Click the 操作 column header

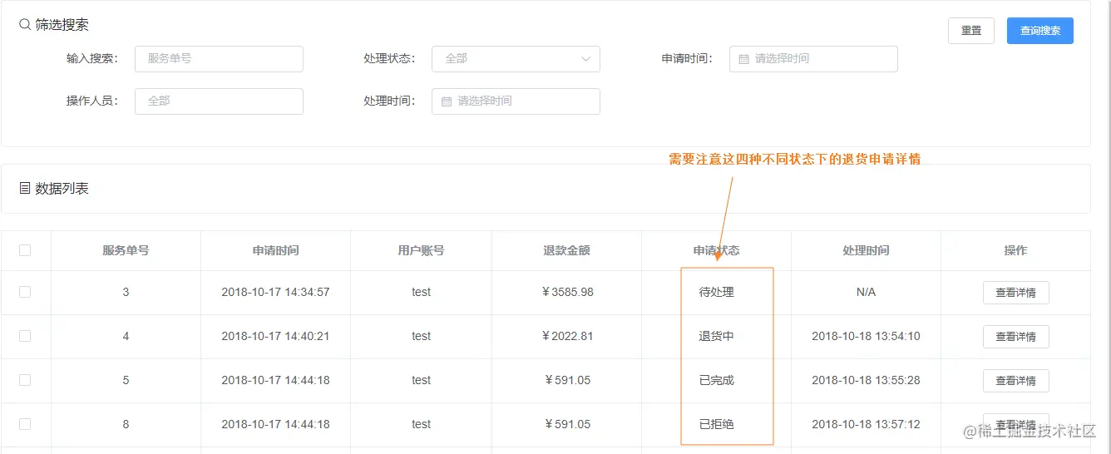click(x=1015, y=250)
